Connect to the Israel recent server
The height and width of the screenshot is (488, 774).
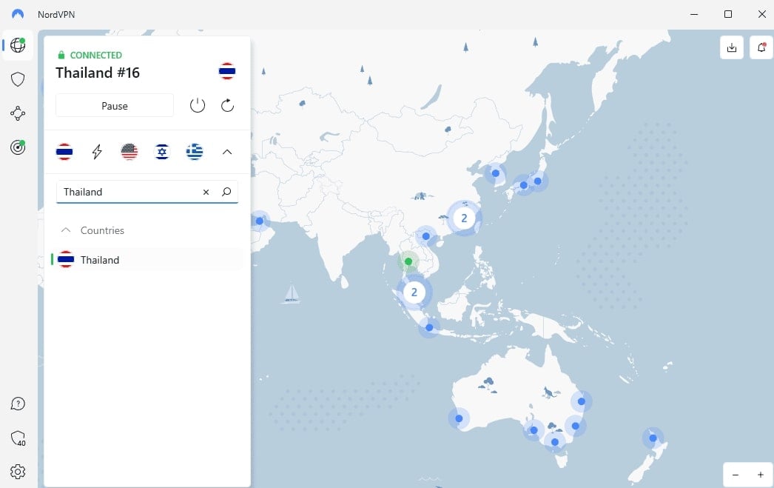click(162, 152)
